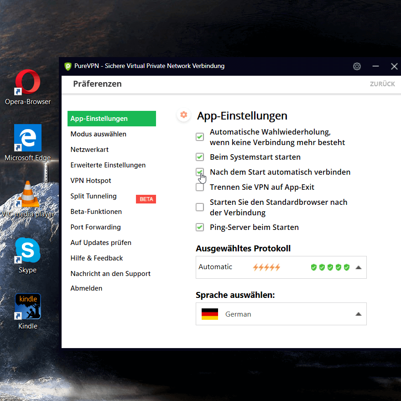Select Auf Updates prüfen
The image size is (401, 401).
pos(101,242)
